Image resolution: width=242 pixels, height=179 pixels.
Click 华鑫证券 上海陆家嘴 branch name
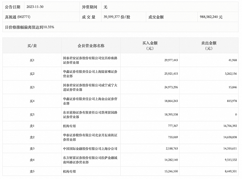[90, 74]
